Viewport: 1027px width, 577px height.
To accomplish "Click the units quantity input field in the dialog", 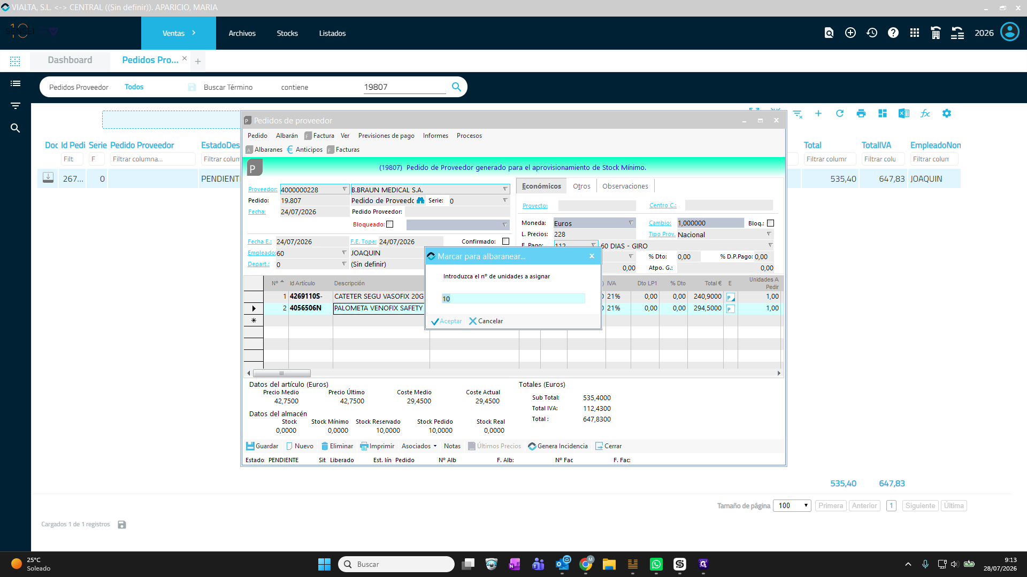I will pos(513,299).
